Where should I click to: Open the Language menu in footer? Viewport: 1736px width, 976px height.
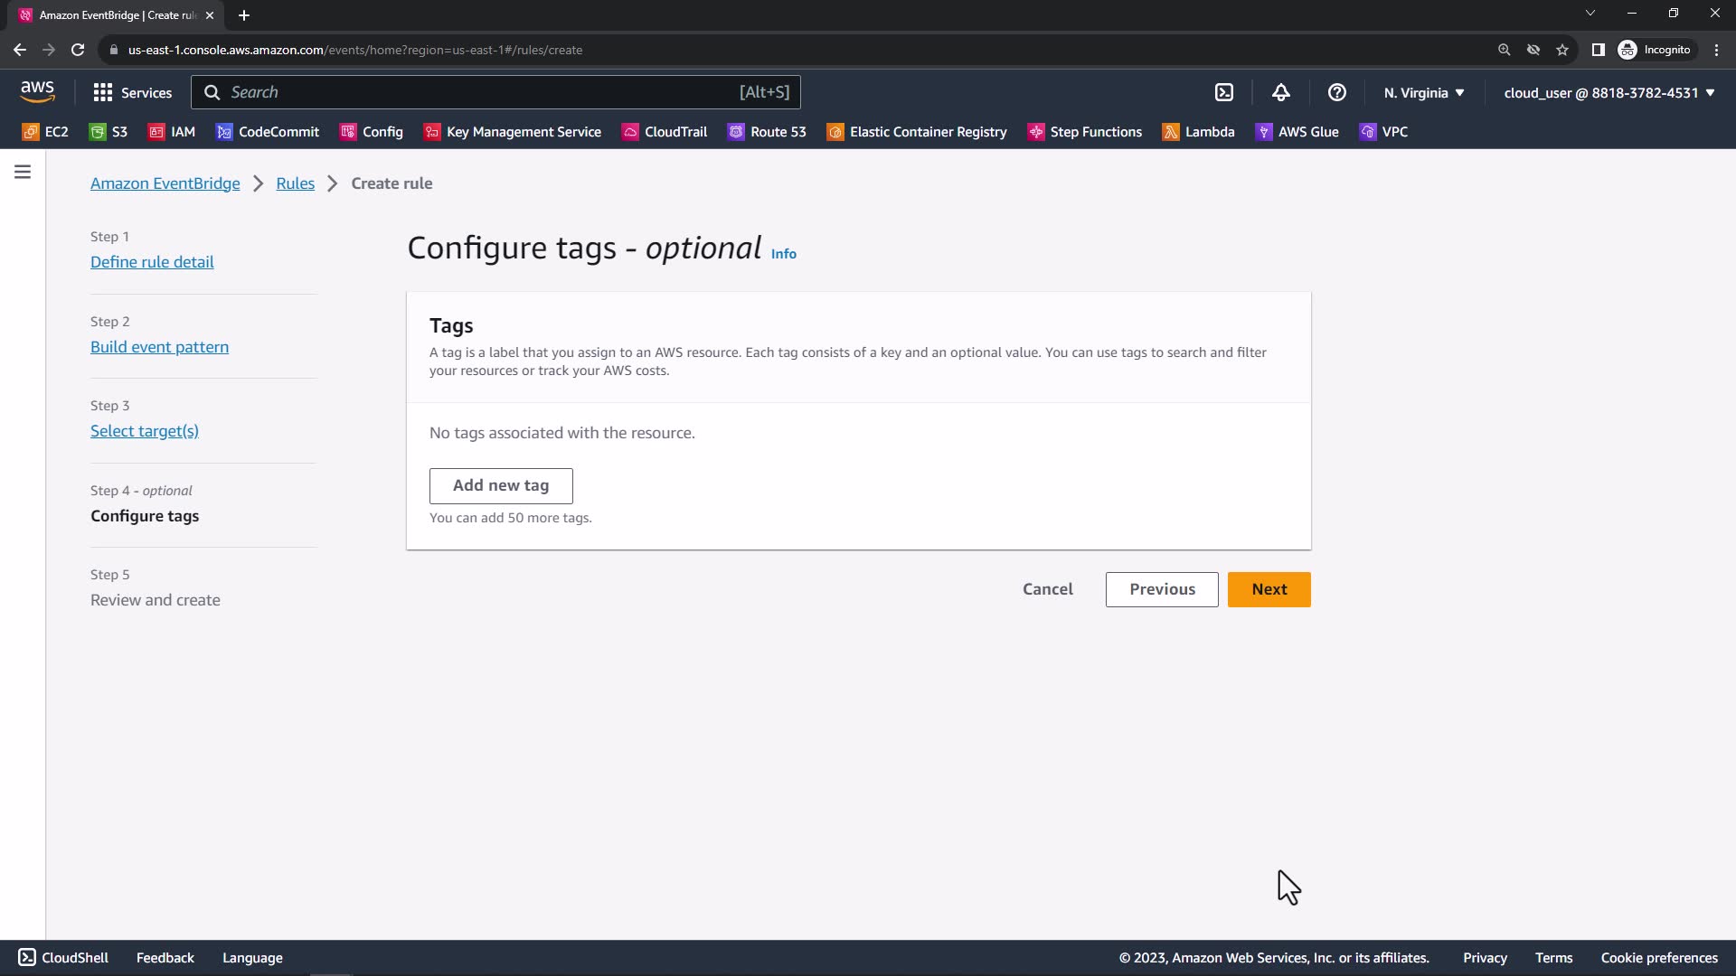[252, 958]
